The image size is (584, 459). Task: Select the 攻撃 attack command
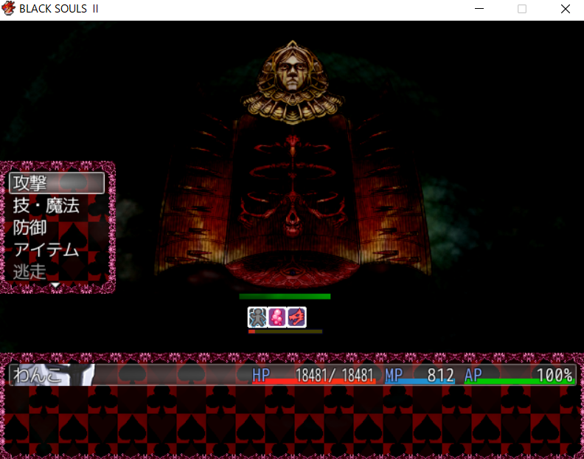[57, 183]
